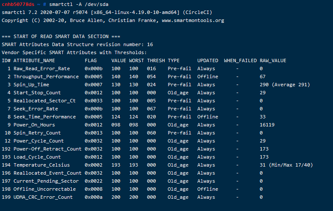
Task: Click the RAW_VALUE column header
Action: coord(273,60)
